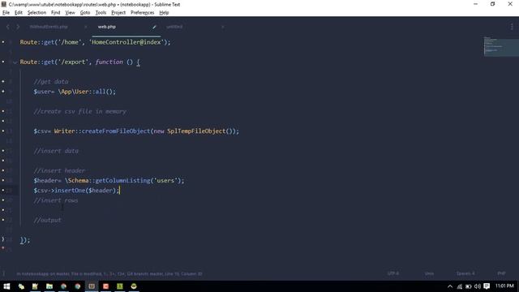Screen dimensions: 519x292
Task: Change file encoding via UTF-8 in status bar
Action: click(392, 273)
